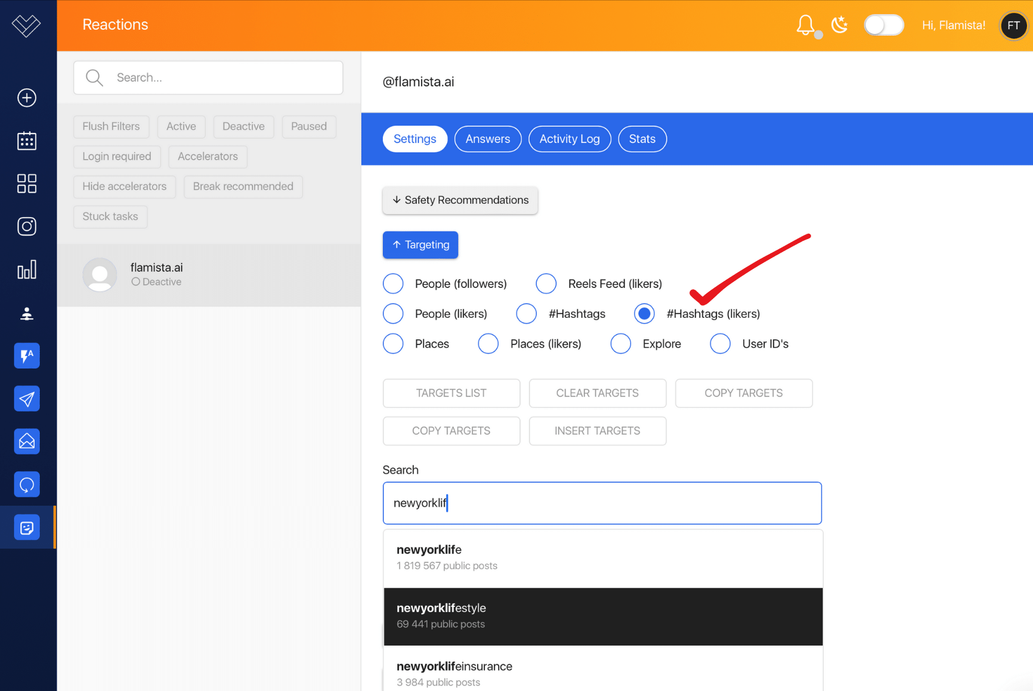The height and width of the screenshot is (691, 1033).
Task: Switch to the Activity Log tab
Action: coord(569,139)
